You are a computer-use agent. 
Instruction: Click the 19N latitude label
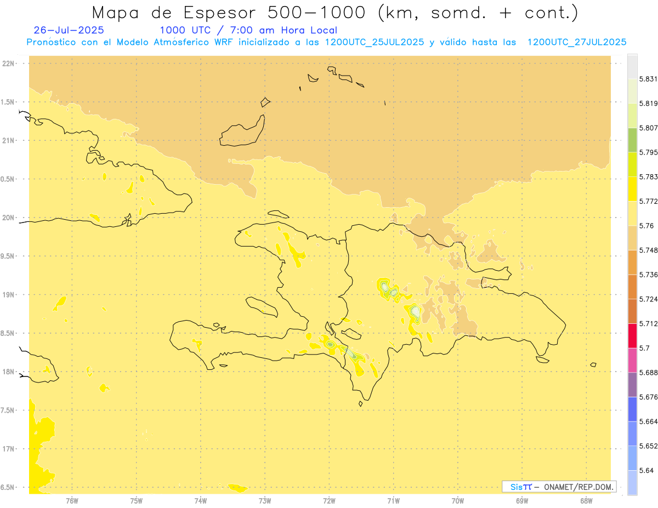click(8, 295)
